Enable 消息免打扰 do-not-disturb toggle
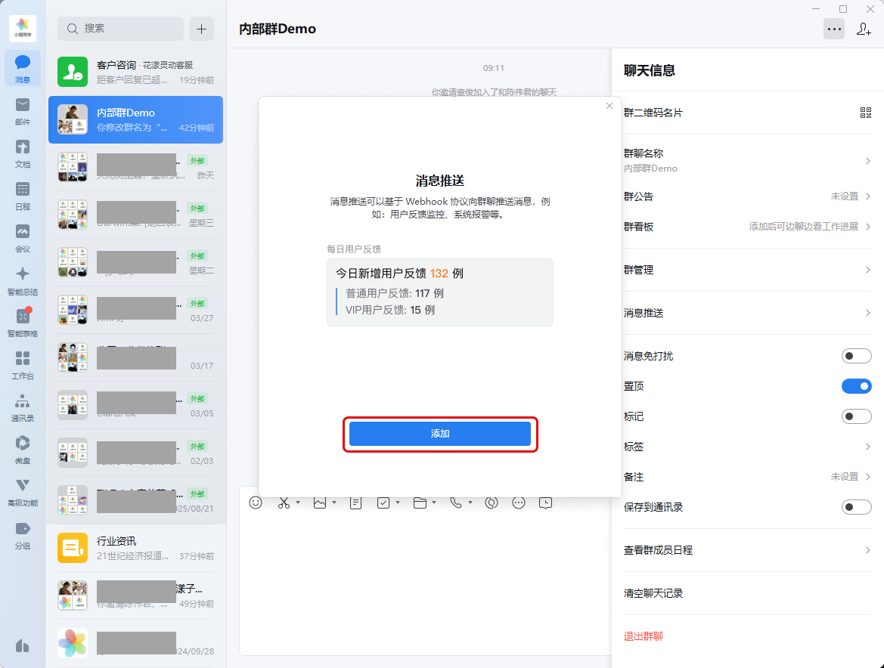Viewport: 884px width, 668px height. click(x=856, y=356)
